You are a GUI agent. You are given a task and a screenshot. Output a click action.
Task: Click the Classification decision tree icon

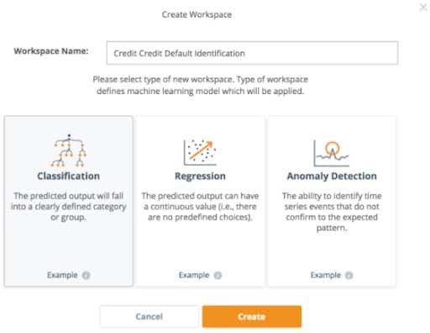coord(69,151)
